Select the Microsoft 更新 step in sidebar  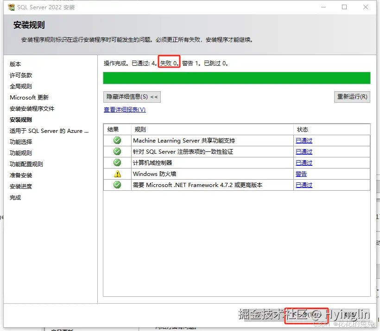[x=29, y=98]
